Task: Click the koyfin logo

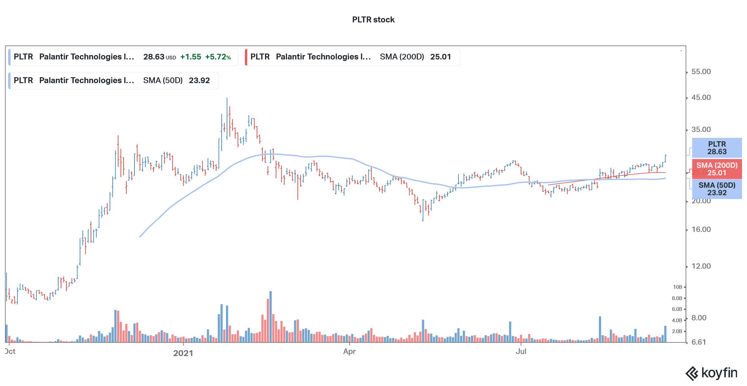Action: [712, 373]
